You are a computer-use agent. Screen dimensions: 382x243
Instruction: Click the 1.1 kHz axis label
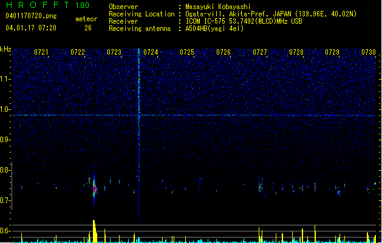[x=5, y=79]
